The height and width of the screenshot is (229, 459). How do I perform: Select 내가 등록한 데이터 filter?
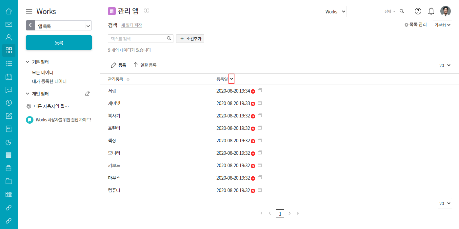(x=49, y=81)
